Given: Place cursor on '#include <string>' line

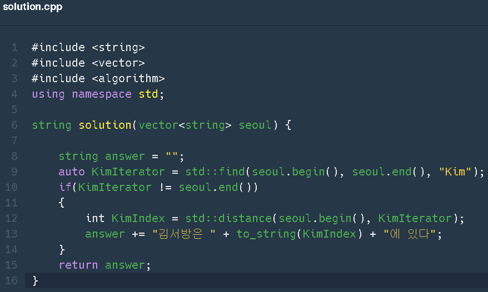Looking at the screenshot, I should pyautogui.click(x=88, y=47).
